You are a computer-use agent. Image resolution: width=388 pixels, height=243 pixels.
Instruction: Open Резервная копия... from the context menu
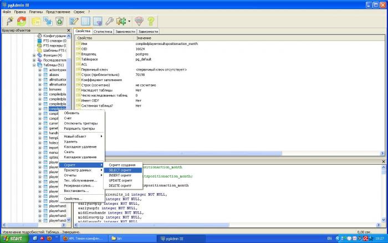click(x=81, y=186)
